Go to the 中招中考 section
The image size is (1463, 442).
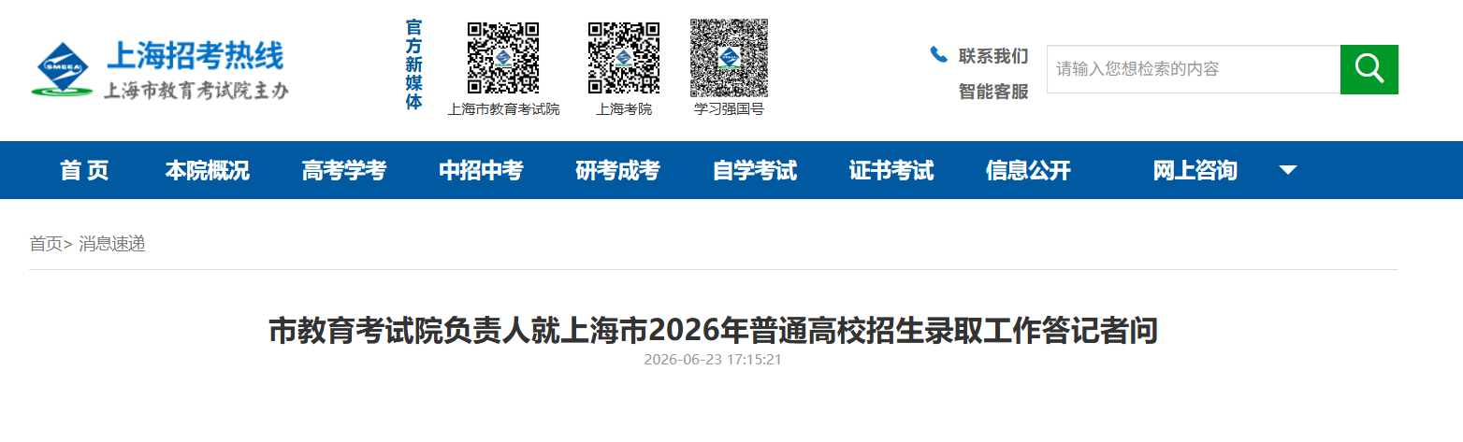(x=481, y=170)
